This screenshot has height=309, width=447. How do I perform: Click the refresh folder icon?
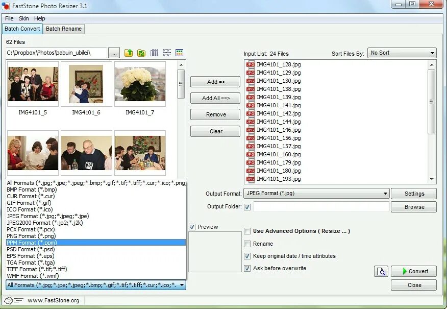(141, 53)
